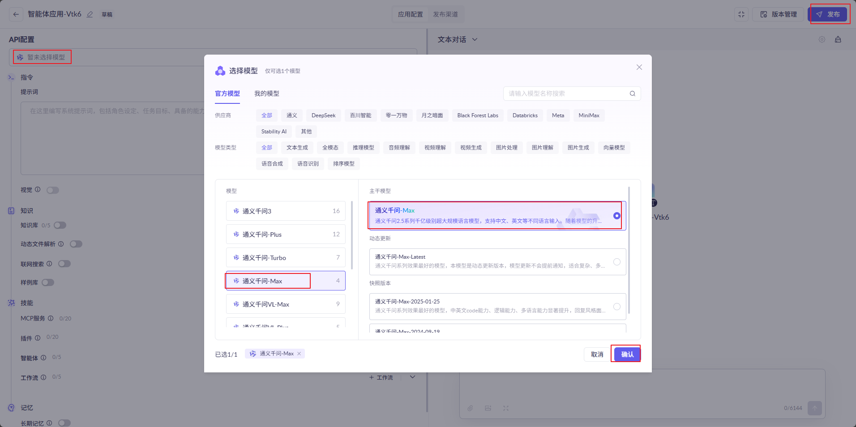Toggle the 动态文件解析 switch
856x427 pixels.
[x=76, y=244]
